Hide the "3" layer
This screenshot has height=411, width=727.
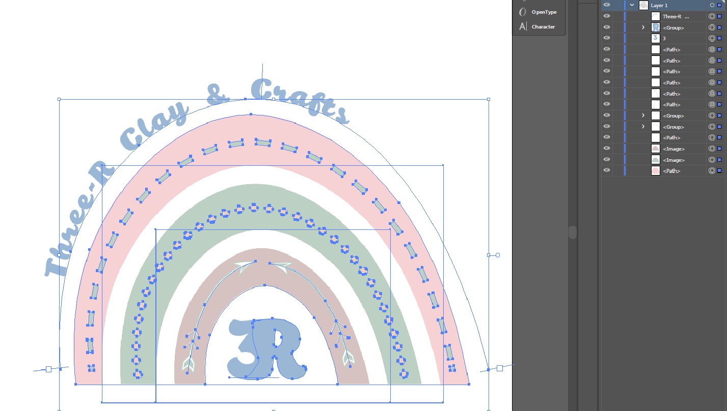coord(606,38)
